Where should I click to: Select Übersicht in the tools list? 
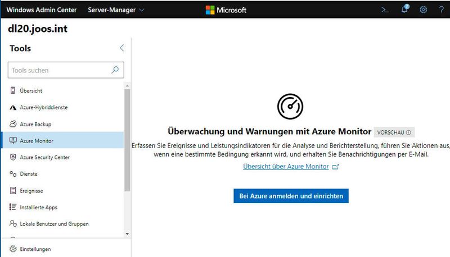[x=62, y=90]
